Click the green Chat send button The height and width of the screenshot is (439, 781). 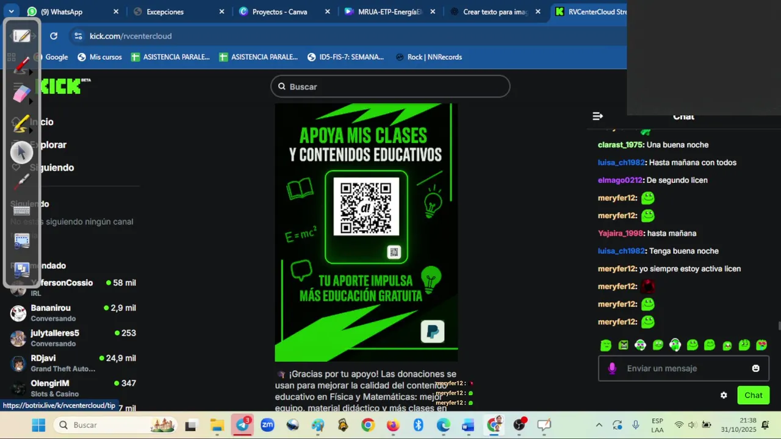click(x=753, y=395)
